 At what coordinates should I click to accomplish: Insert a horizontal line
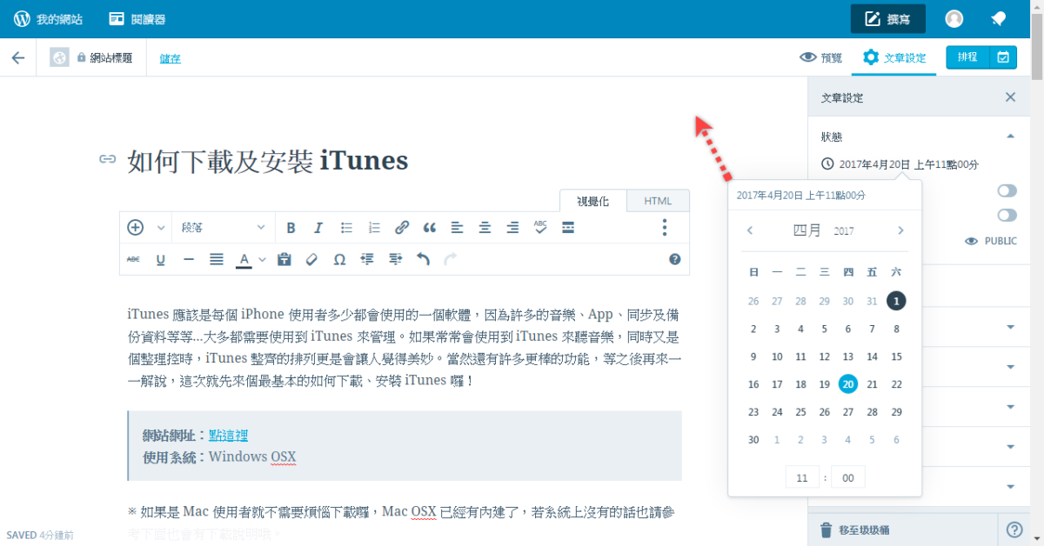click(189, 259)
